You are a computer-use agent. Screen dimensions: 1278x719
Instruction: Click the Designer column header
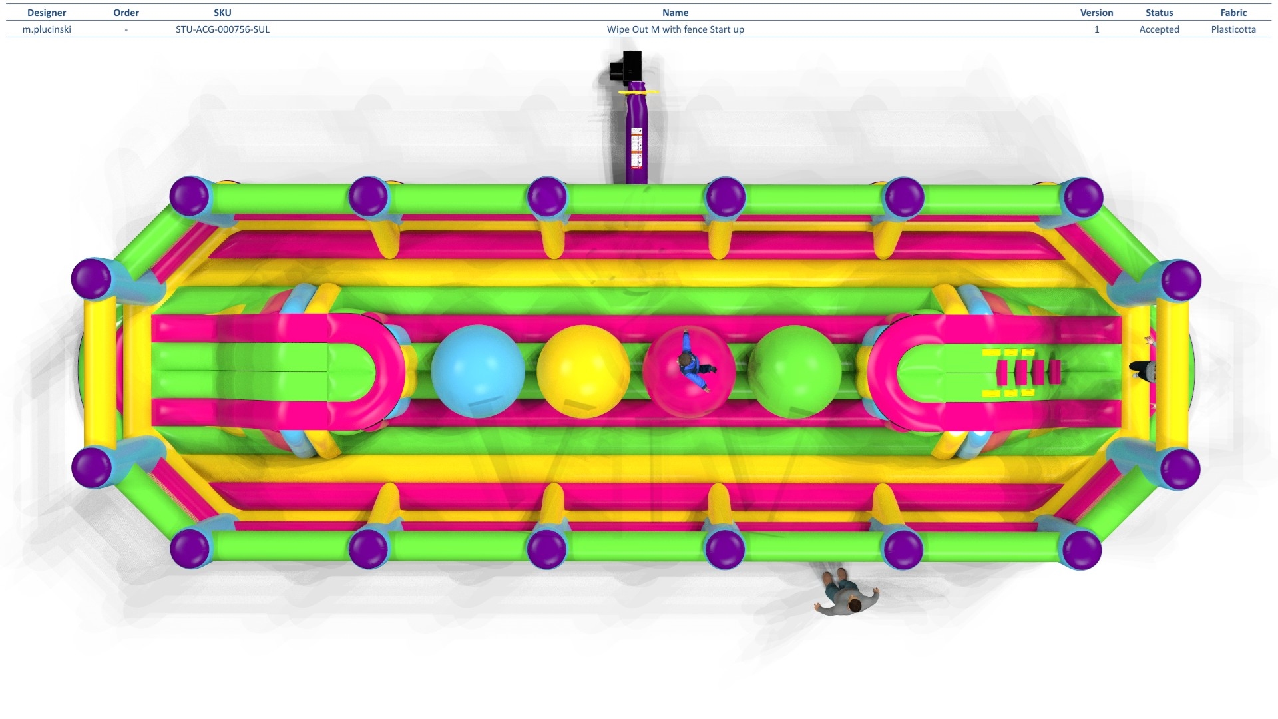(x=47, y=13)
